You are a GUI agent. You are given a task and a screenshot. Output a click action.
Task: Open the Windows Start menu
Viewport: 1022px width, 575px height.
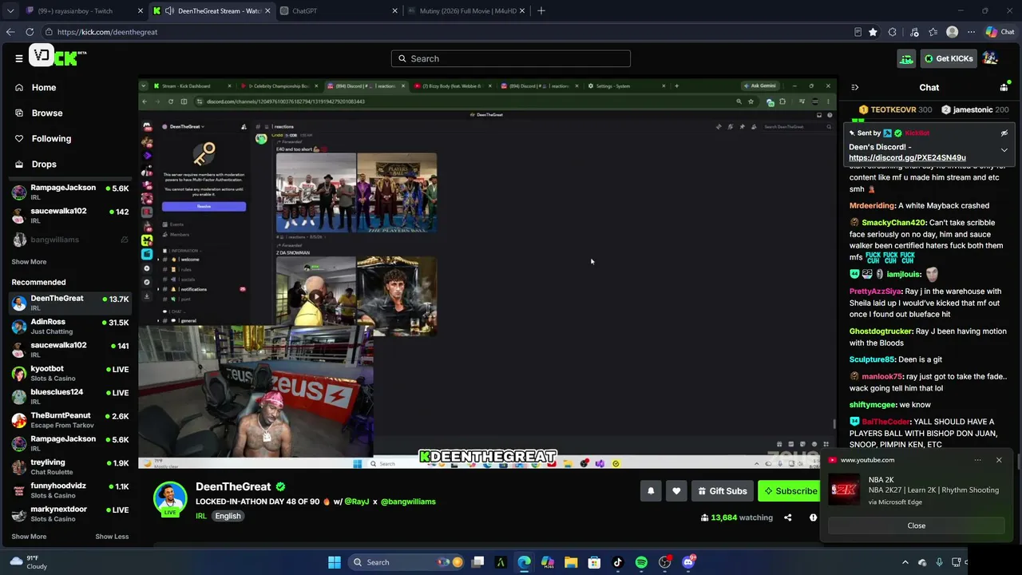pos(335,562)
